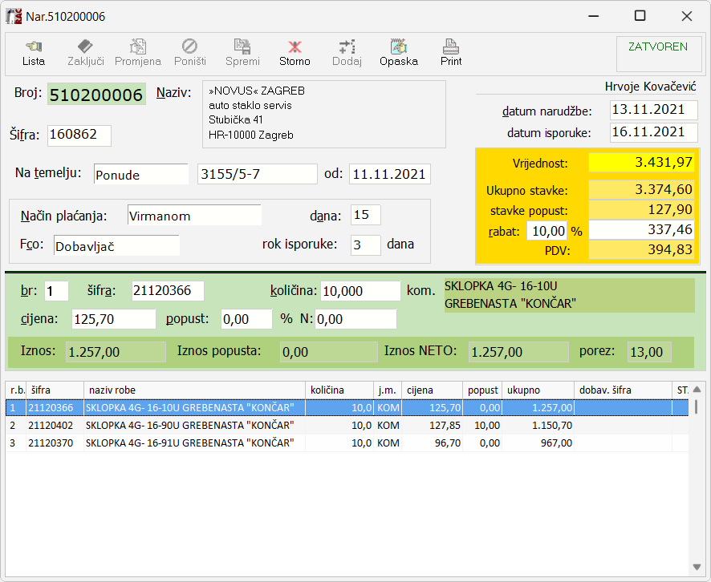Click the Način plaćanja field
Screen dimensions: 711x582
(x=194, y=216)
